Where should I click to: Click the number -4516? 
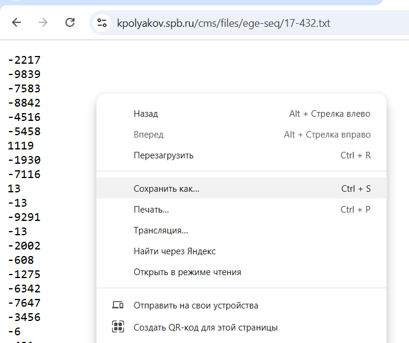pos(24,117)
